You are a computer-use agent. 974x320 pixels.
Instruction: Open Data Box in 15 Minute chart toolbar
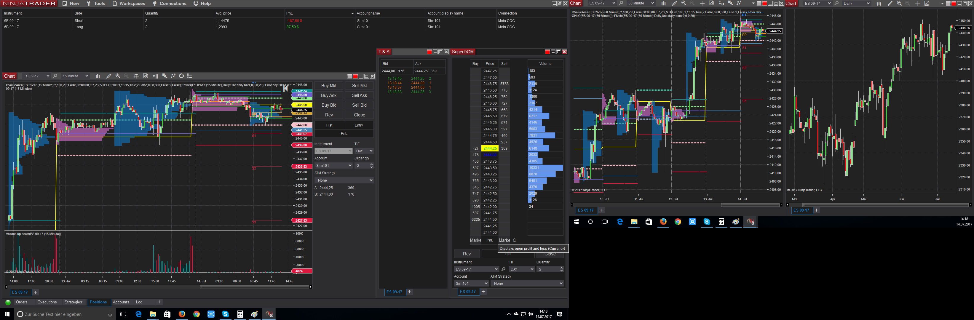(x=146, y=76)
